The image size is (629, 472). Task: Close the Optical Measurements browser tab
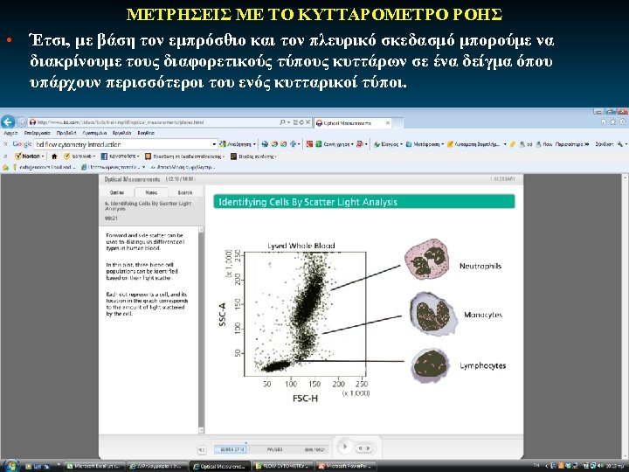coord(388,123)
